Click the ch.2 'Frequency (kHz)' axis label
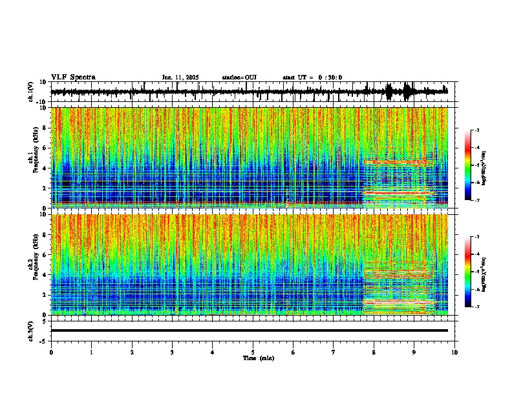This screenshot has width=512, height=395. point(36,257)
